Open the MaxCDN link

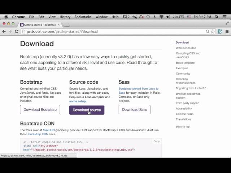(x=49, y=130)
